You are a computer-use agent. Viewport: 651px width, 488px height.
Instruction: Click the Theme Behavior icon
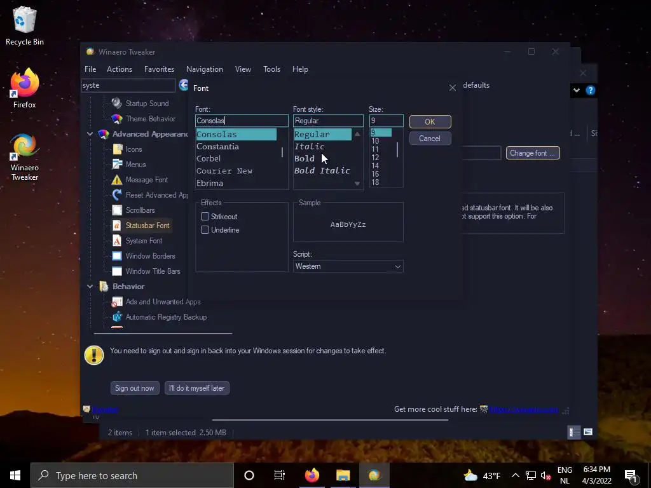point(117,119)
